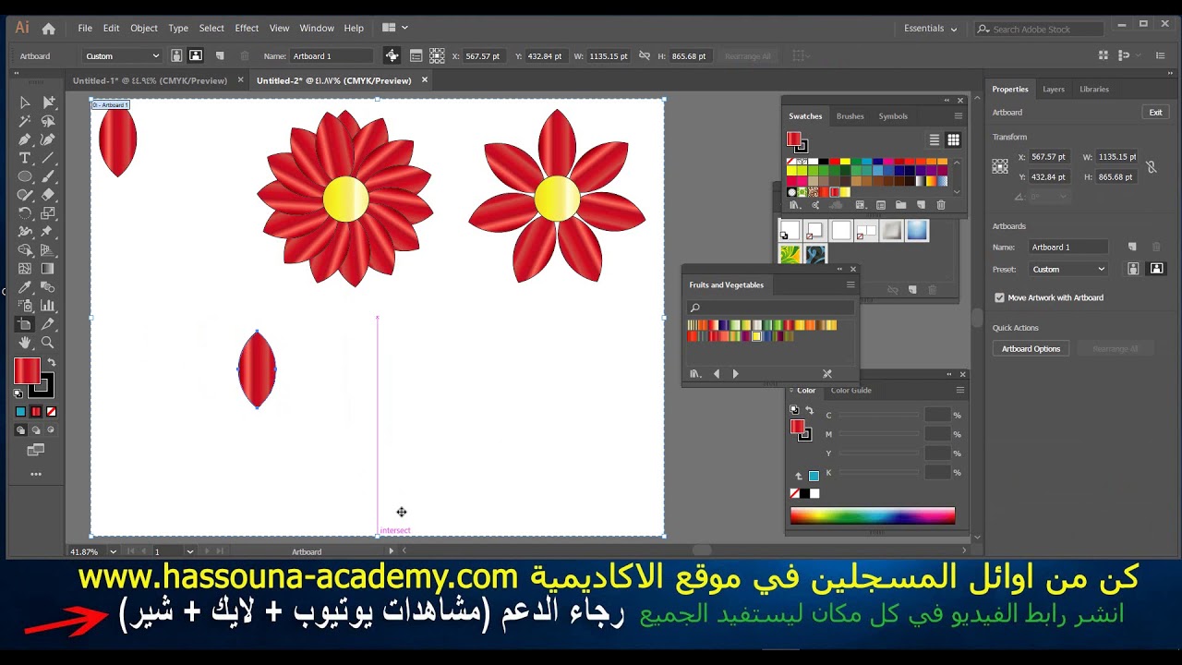This screenshot has width=1182, height=665.
Task: Choose the Magic Wand tool
Action: (x=25, y=121)
